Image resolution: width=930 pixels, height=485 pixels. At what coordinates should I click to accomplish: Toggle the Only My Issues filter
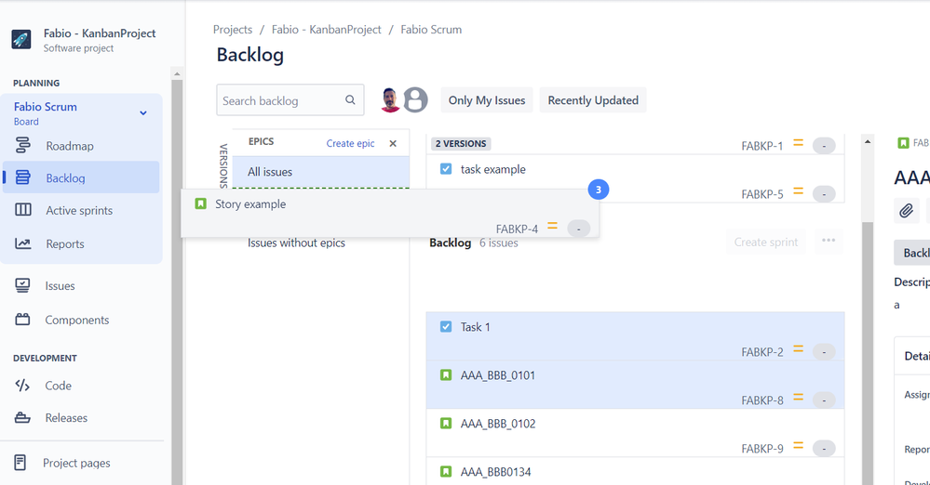tap(487, 100)
